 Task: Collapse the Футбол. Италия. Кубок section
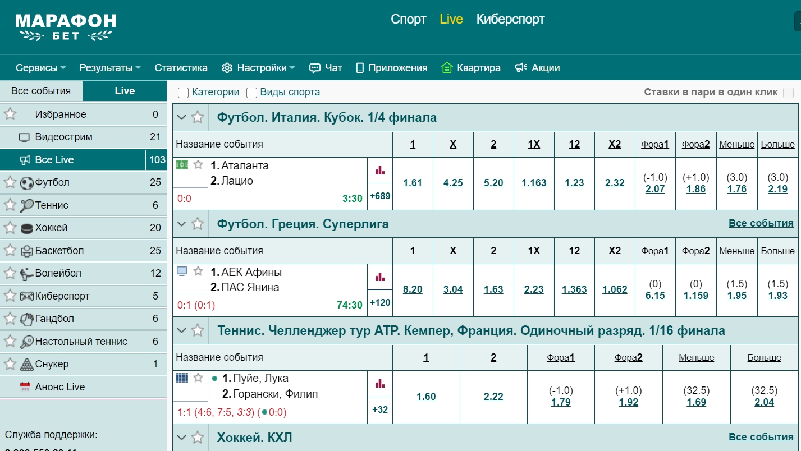coord(181,117)
